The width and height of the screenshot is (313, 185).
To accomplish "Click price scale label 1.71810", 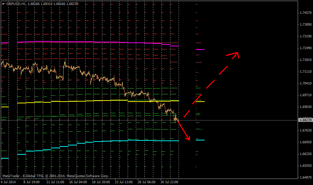I will (306, 60).
